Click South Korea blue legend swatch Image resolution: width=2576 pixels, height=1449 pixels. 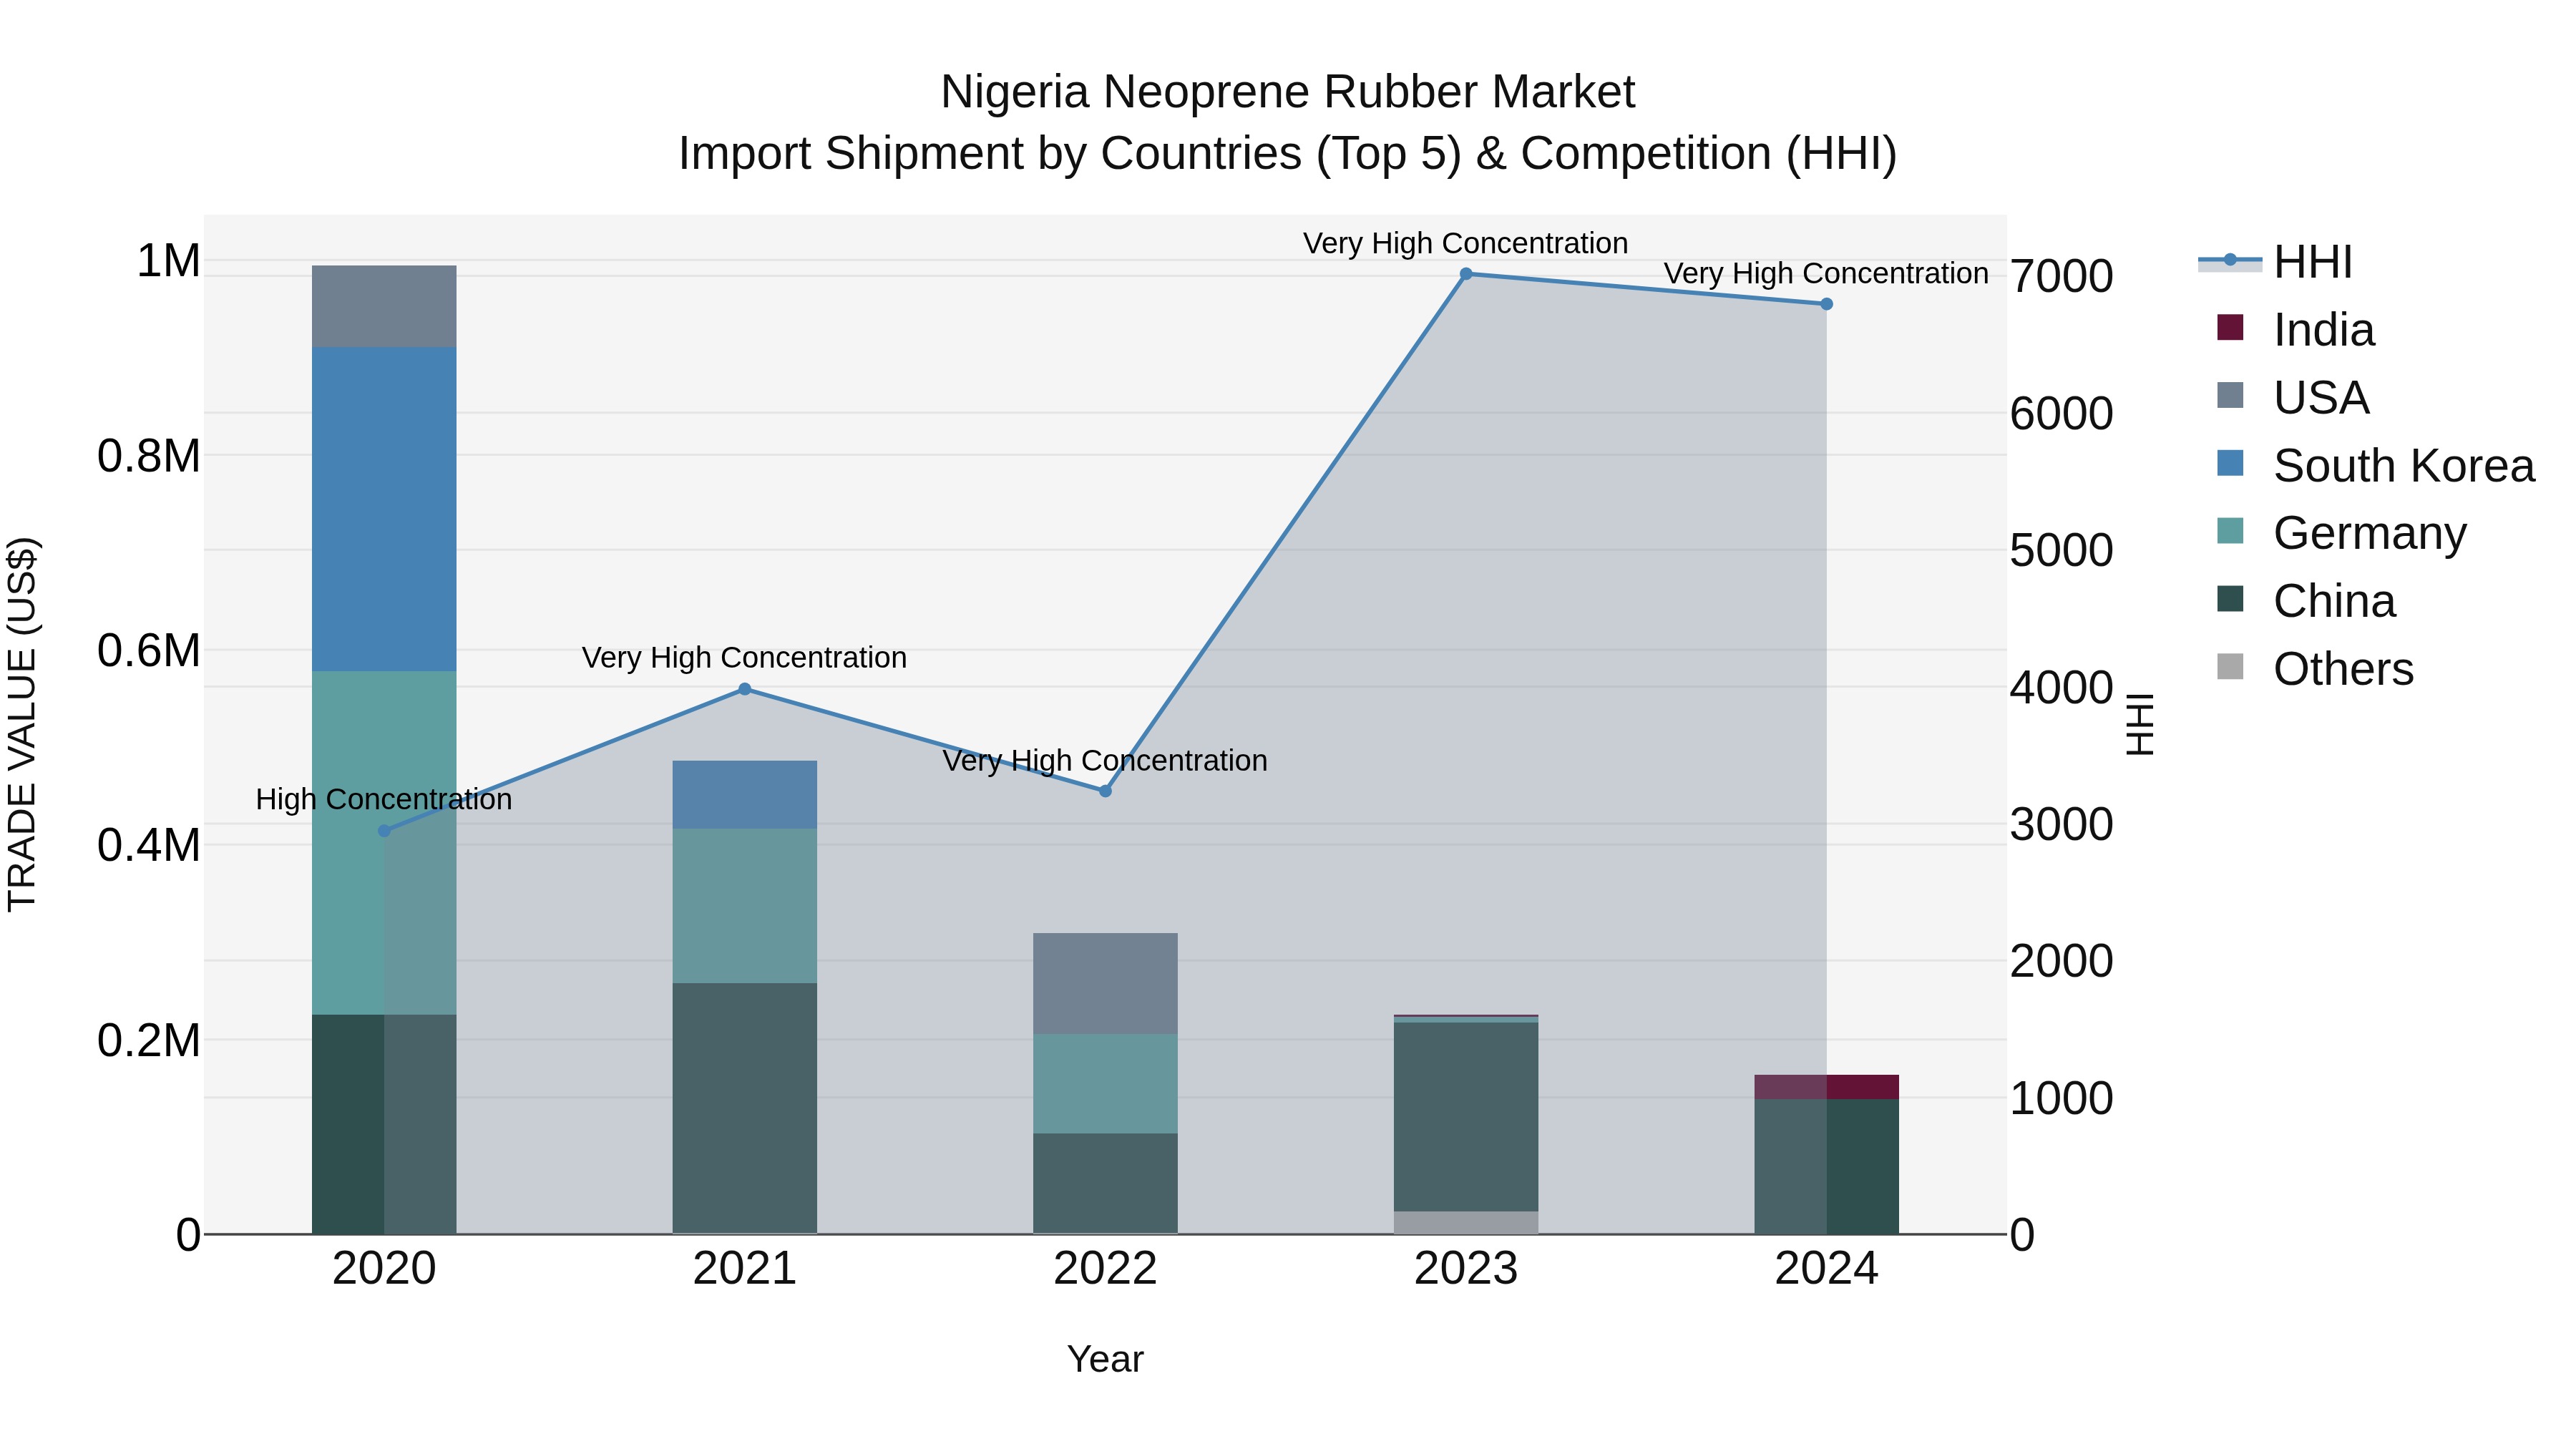click(2230, 463)
